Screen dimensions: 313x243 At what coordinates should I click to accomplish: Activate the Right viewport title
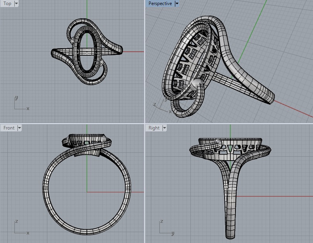point(154,128)
